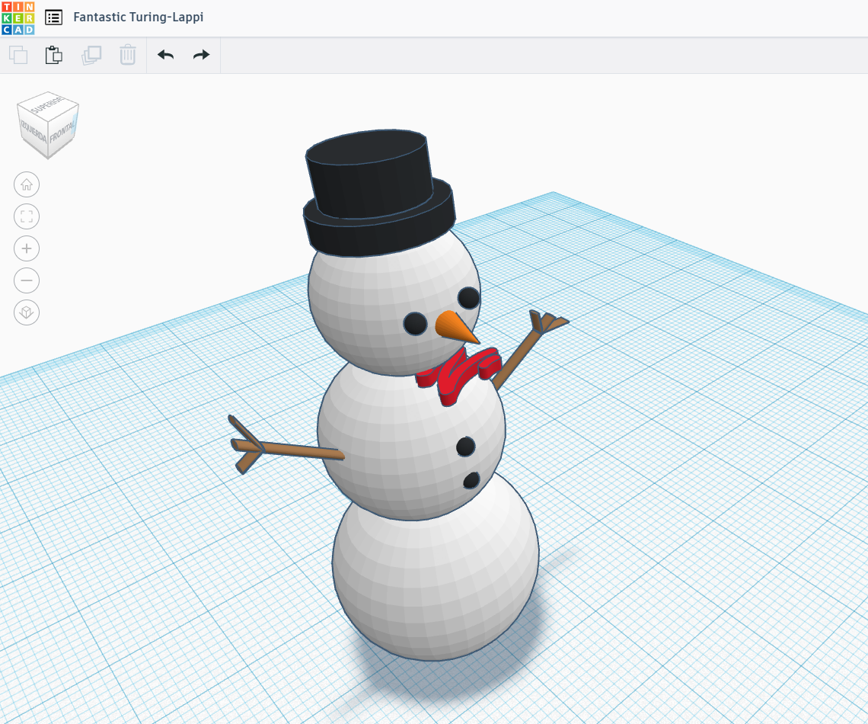Image resolution: width=868 pixels, height=724 pixels.
Task: Redo the last action
Action: (x=201, y=55)
